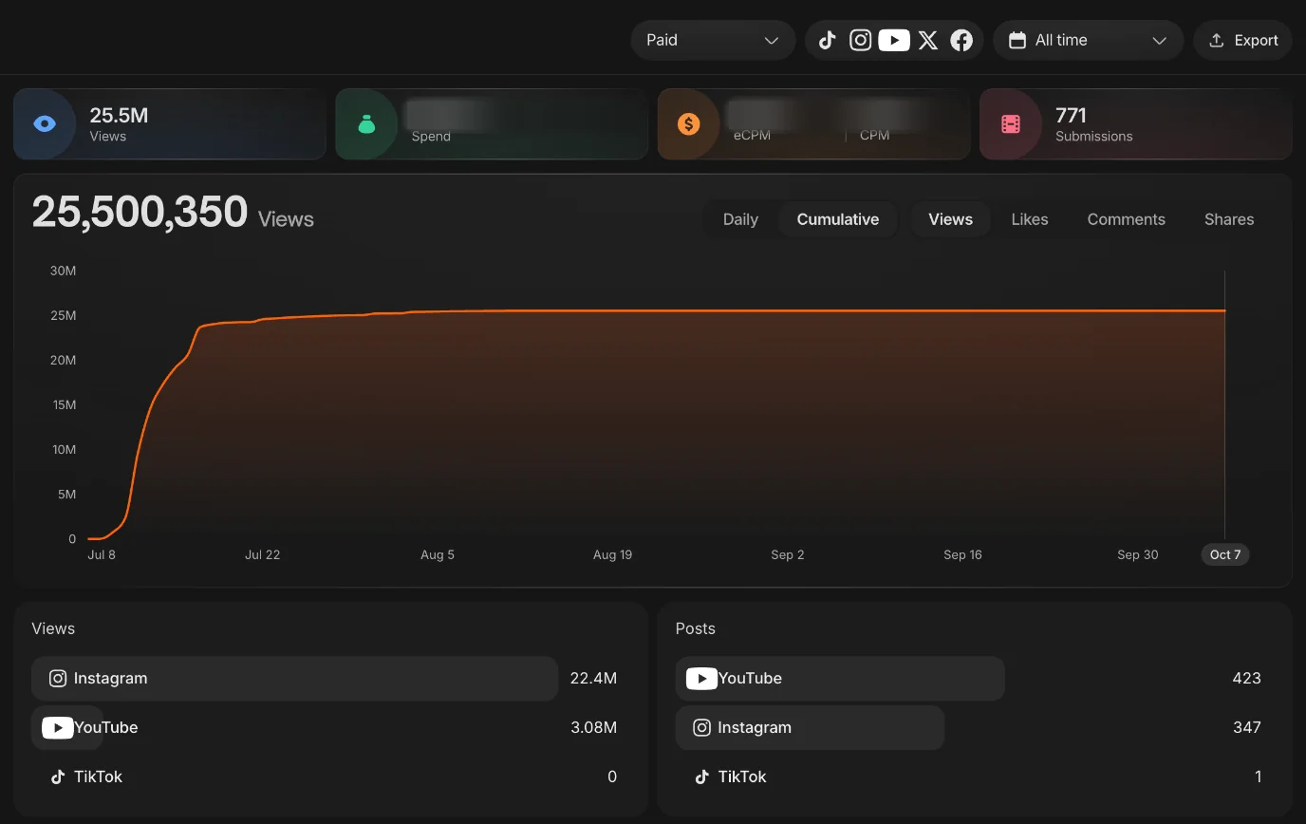This screenshot has width=1306, height=824.
Task: Export the analytics data
Action: coord(1243,40)
